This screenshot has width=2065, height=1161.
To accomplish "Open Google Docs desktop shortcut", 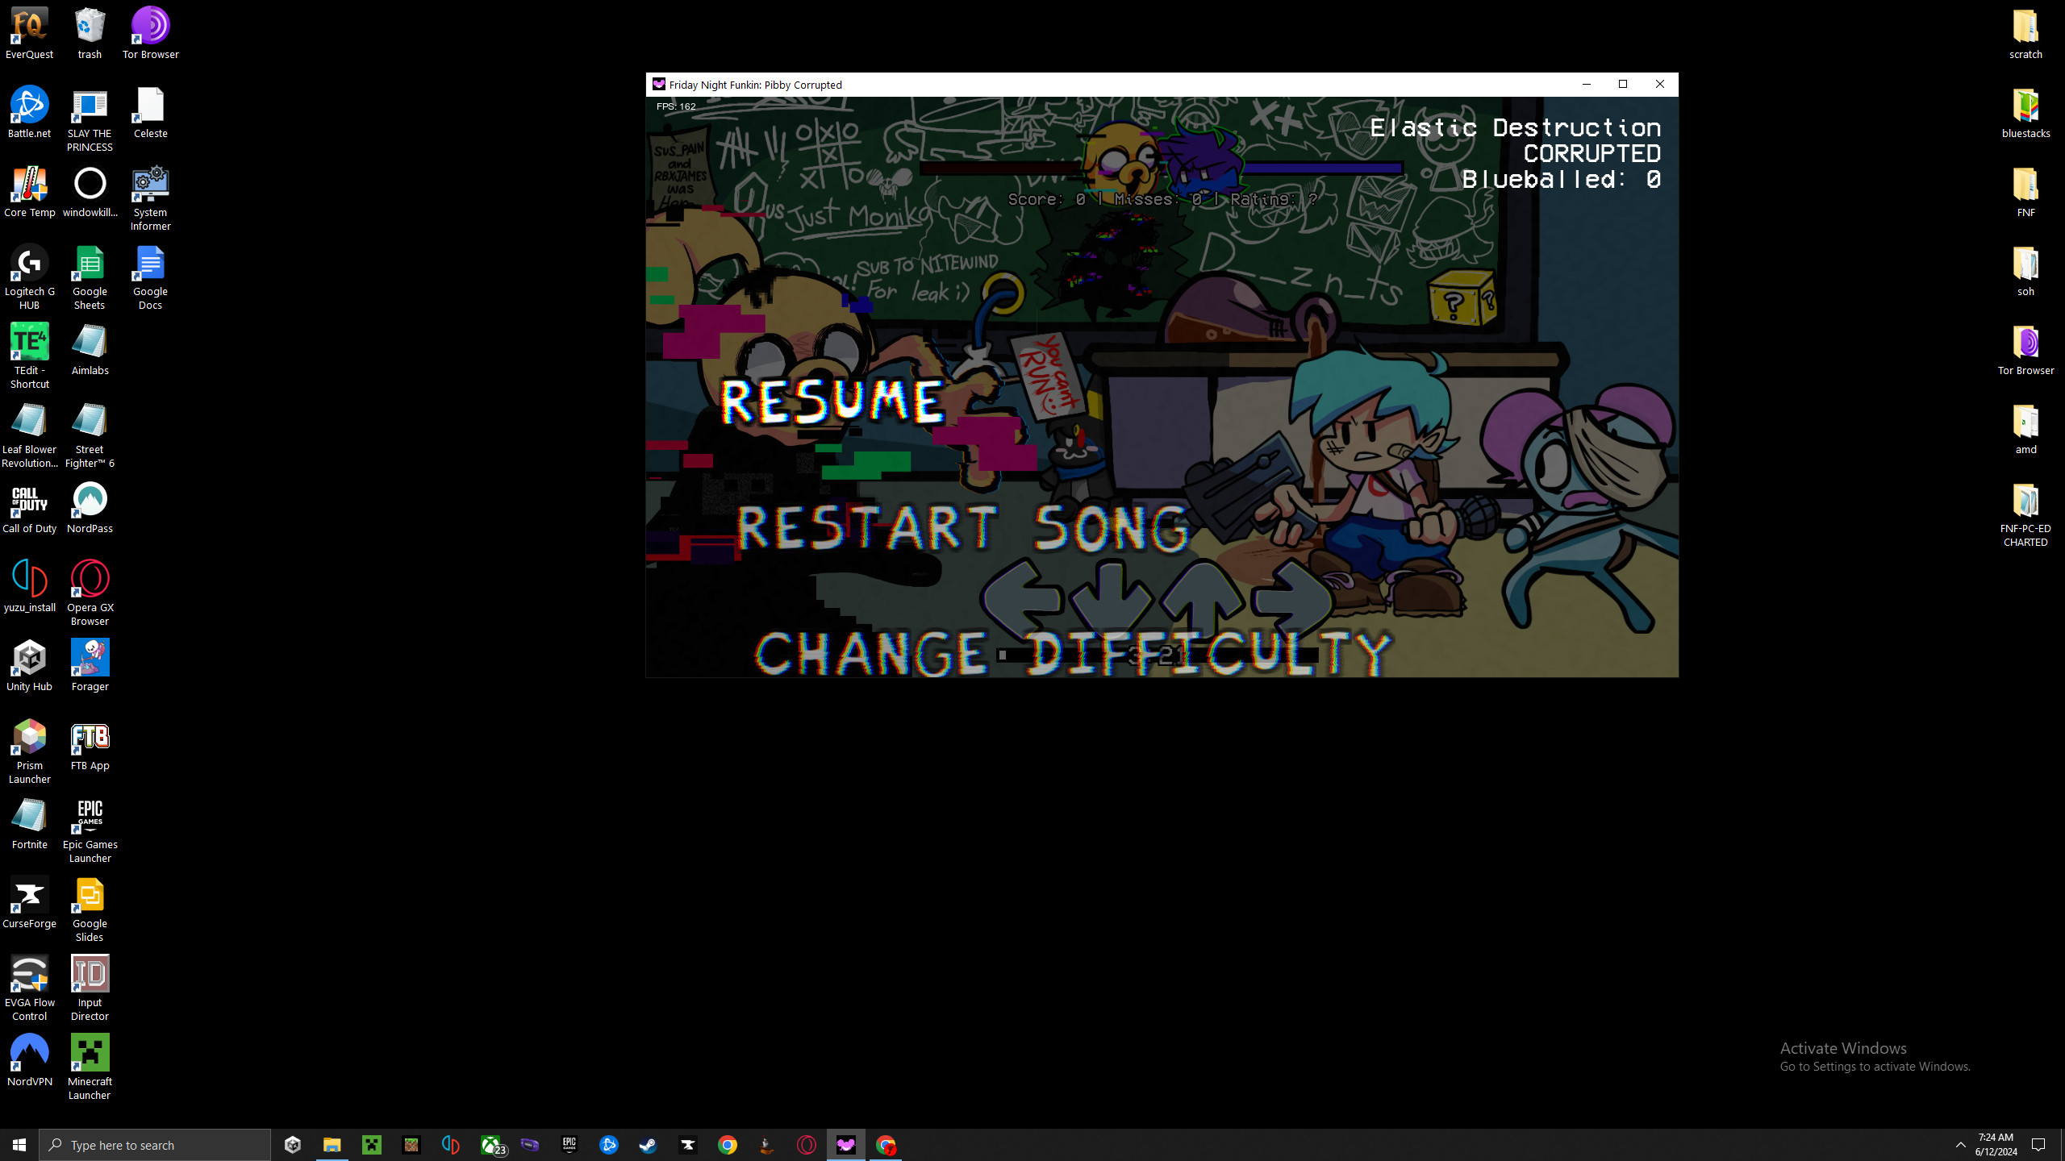I will click(x=151, y=277).
